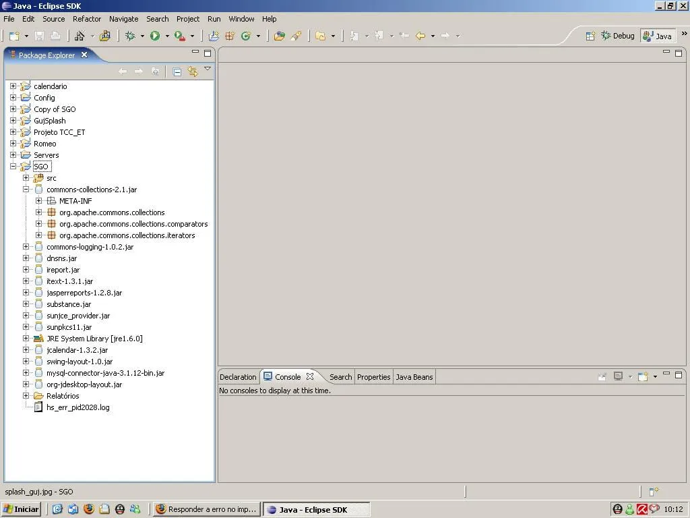Open Package Explorer view menu triangle
This screenshot has height=518, width=690.
(208, 69)
